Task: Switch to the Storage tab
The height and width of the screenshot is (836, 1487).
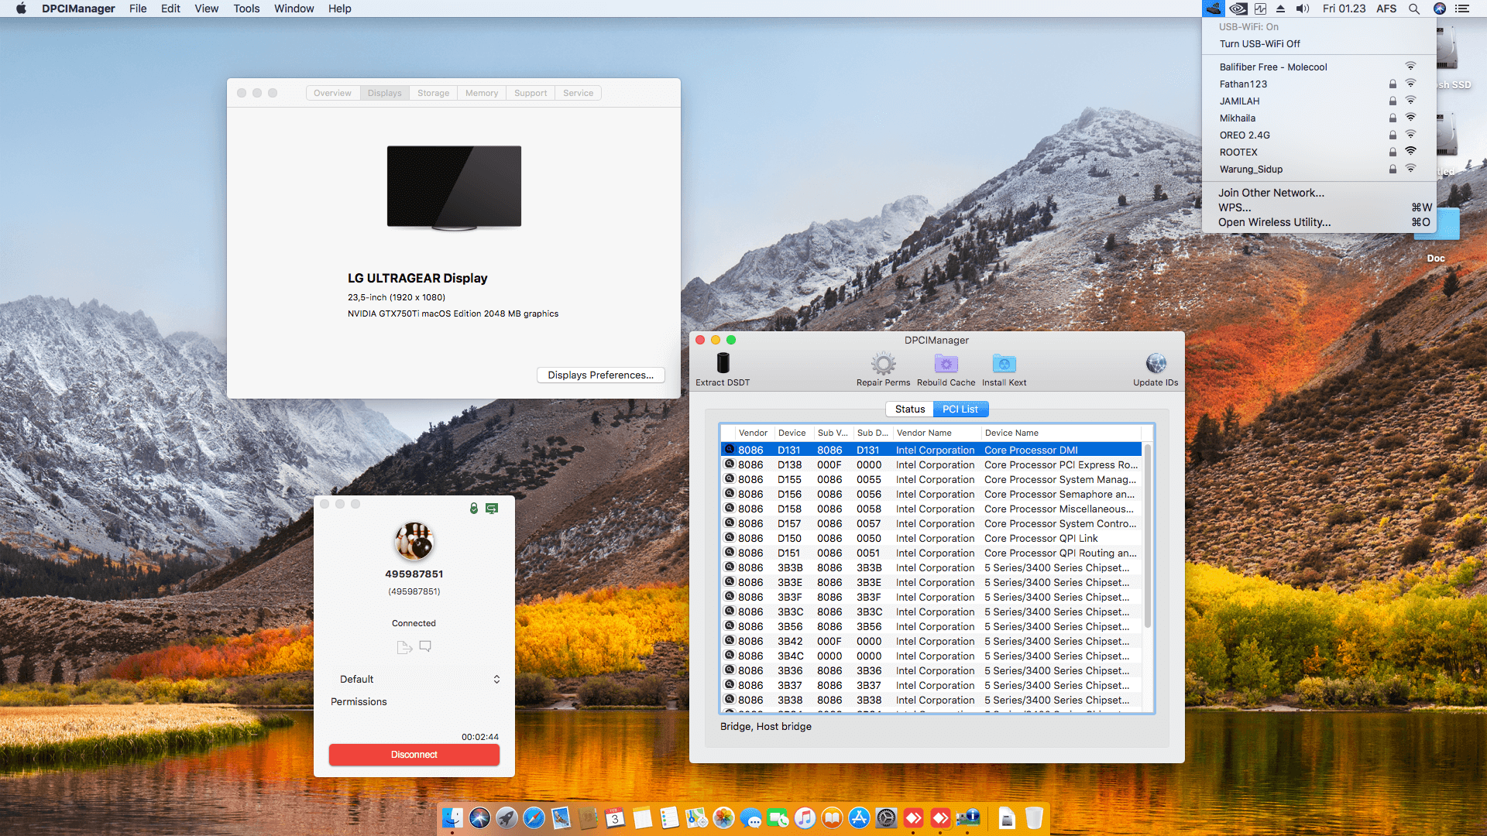Action: click(x=433, y=93)
